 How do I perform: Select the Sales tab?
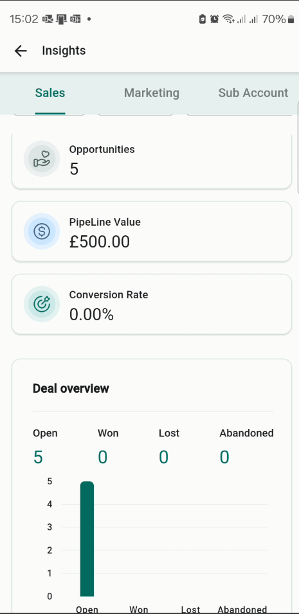coord(50,93)
